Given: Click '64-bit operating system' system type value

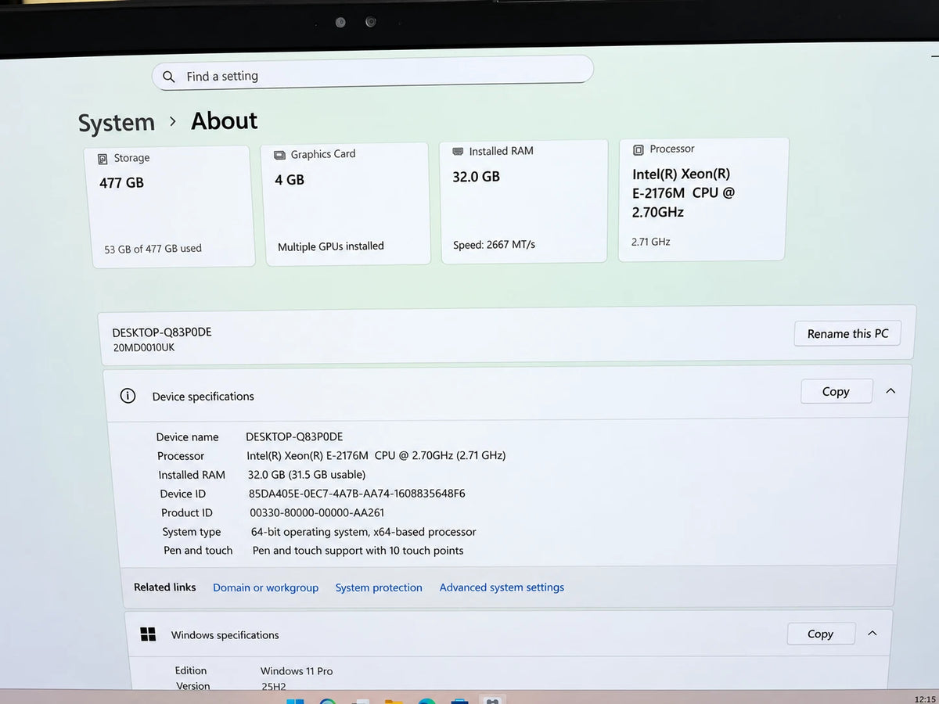Looking at the screenshot, I should tap(364, 532).
